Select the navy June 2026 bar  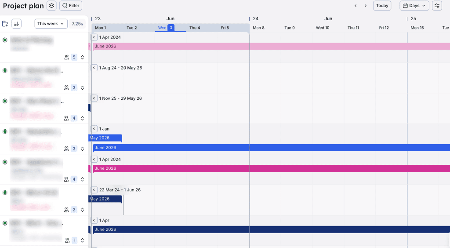pos(271,230)
